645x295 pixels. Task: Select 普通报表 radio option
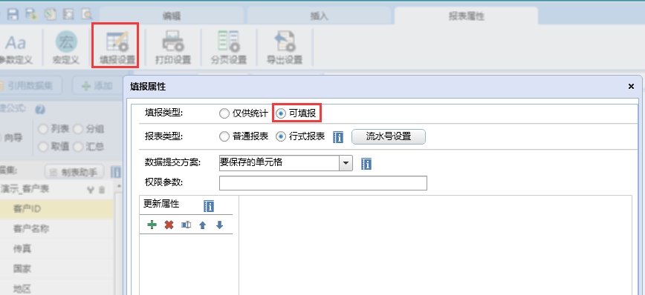(x=224, y=136)
